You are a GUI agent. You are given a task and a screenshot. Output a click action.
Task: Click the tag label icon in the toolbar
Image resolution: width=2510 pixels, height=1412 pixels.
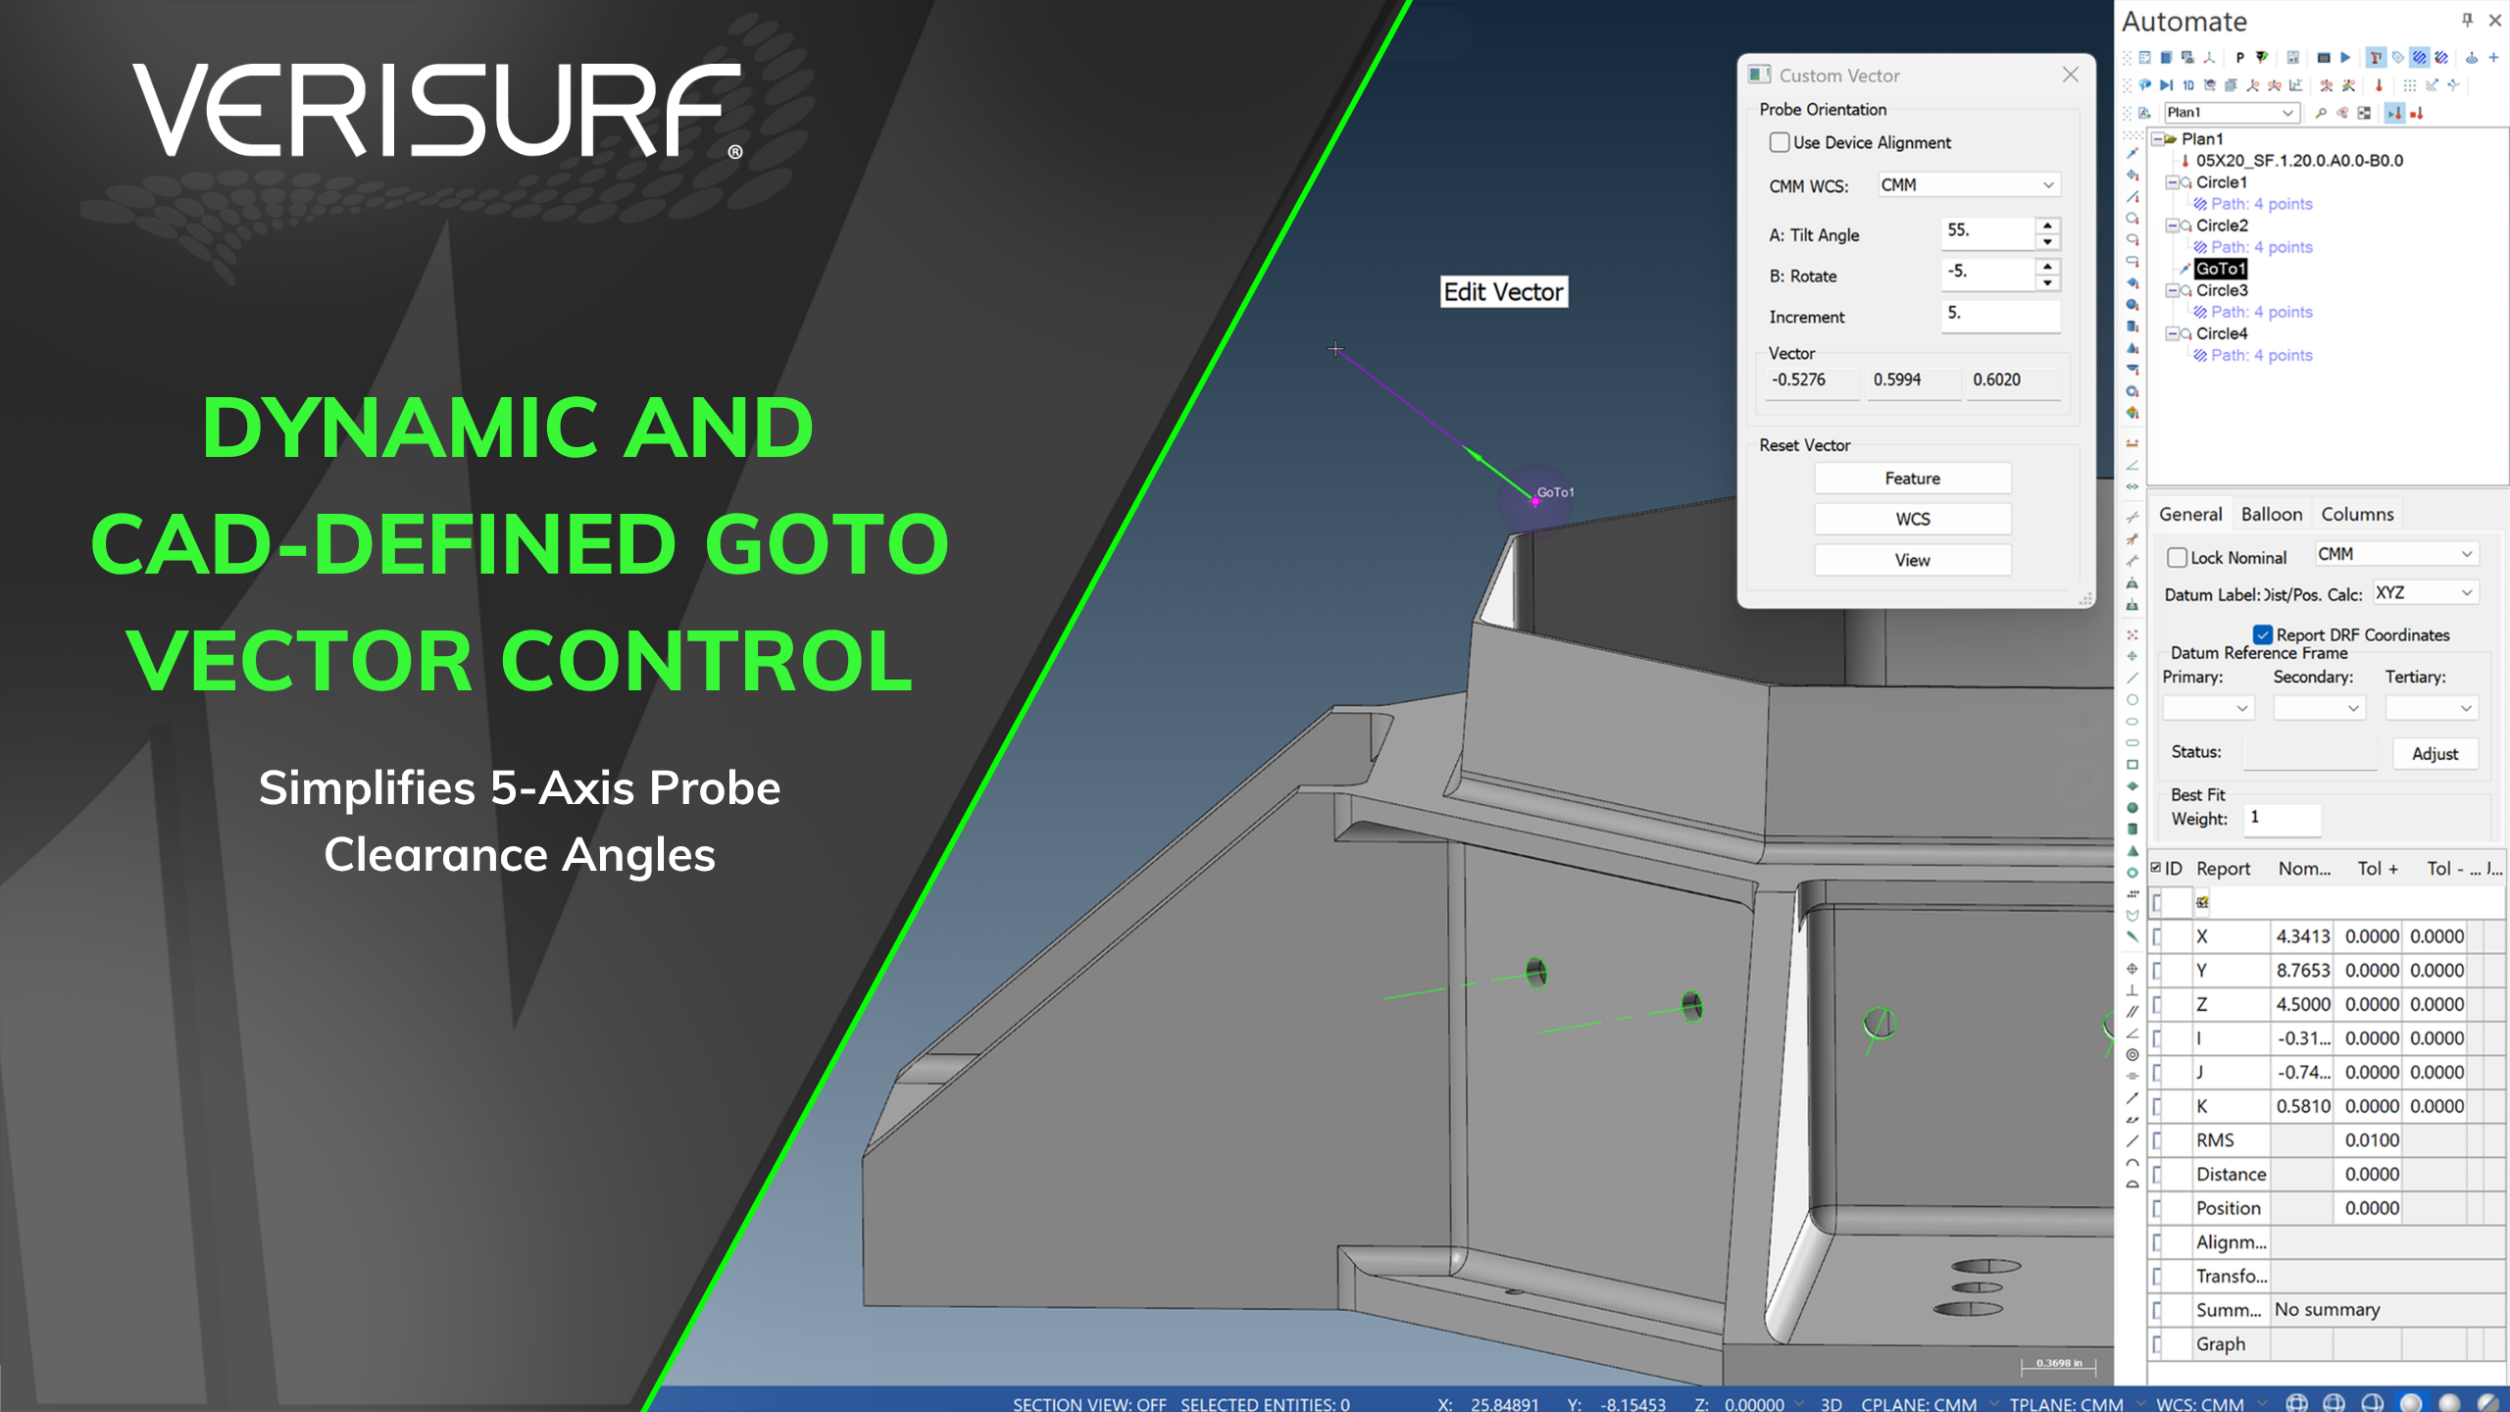coord(2398,58)
